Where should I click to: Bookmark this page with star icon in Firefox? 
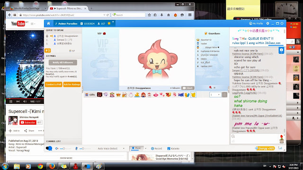click(149, 15)
